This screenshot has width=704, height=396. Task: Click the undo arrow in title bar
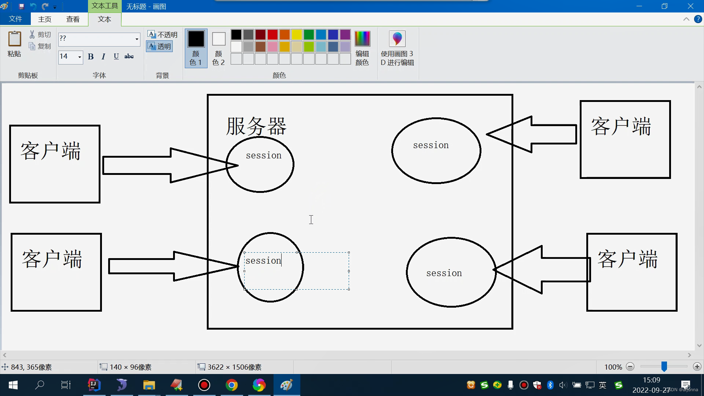[x=33, y=6]
